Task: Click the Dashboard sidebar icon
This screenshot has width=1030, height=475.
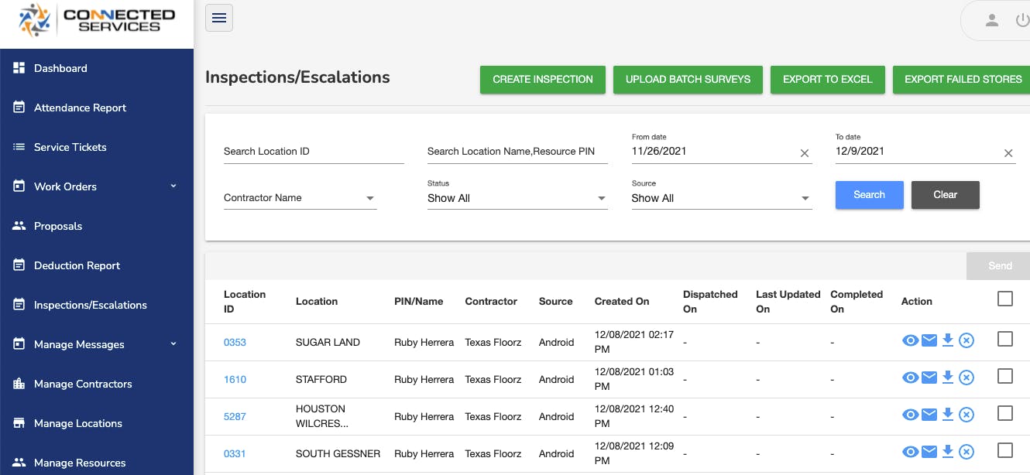Action: tap(19, 68)
